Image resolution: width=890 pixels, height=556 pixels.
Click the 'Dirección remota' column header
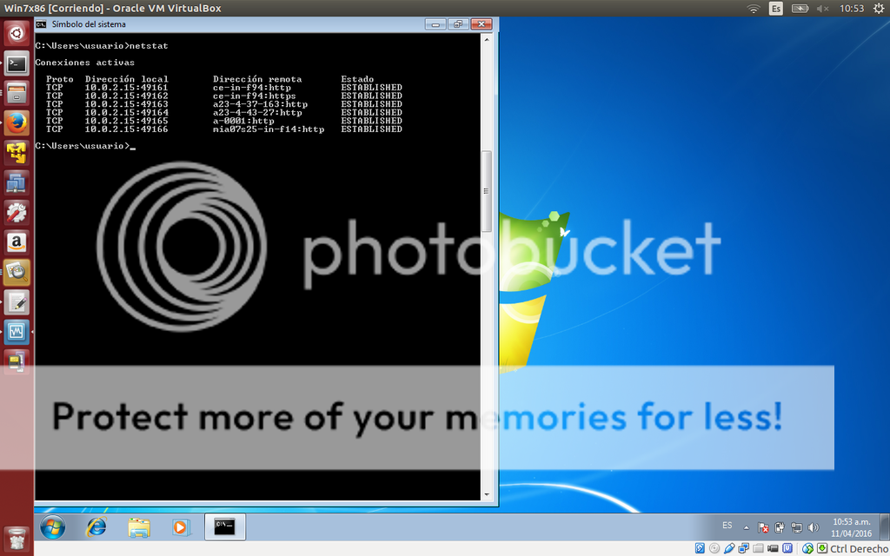257,79
